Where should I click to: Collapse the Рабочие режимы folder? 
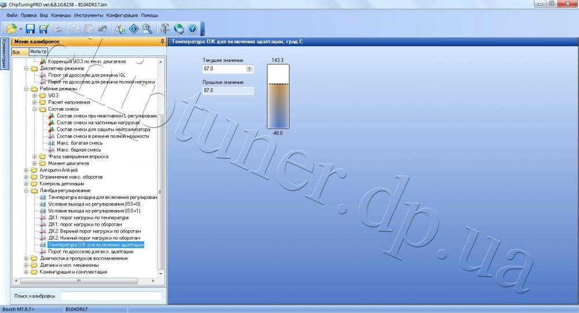click(x=26, y=89)
